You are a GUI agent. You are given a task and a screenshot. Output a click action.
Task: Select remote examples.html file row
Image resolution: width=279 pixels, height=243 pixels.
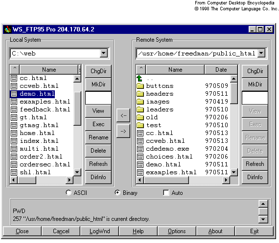pyautogui.click(x=183, y=172)
